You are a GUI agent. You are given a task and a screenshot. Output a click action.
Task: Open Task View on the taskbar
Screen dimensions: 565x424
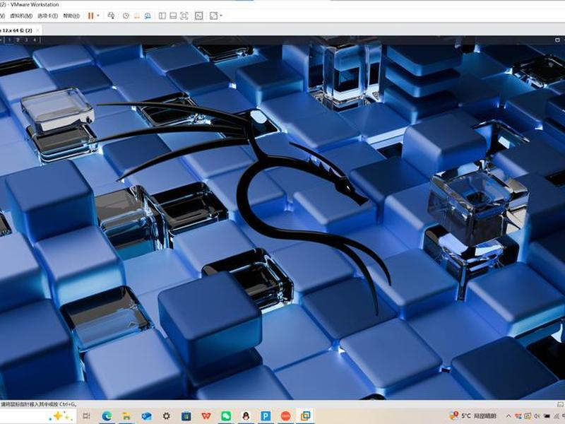click(86, 416)
